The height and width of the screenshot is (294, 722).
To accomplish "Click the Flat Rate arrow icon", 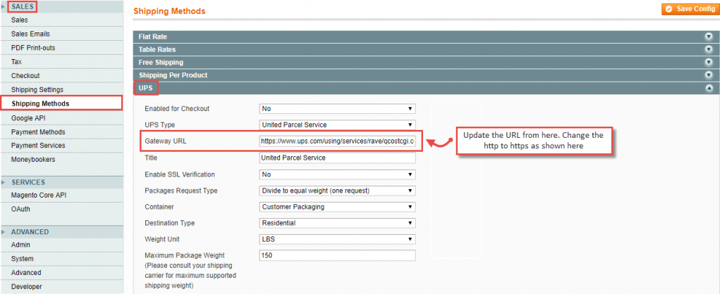I will coord(709,37).
